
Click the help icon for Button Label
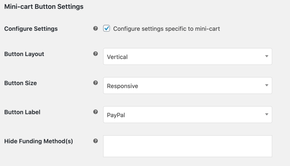(x=95, y=112)
